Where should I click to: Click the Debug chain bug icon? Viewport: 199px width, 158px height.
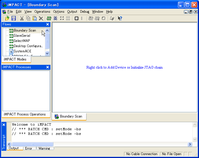click(55, 18)
